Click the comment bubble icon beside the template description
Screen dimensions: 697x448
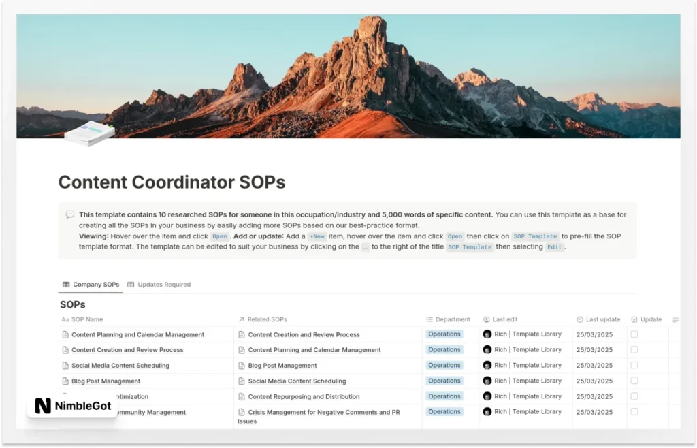point(69,214)
